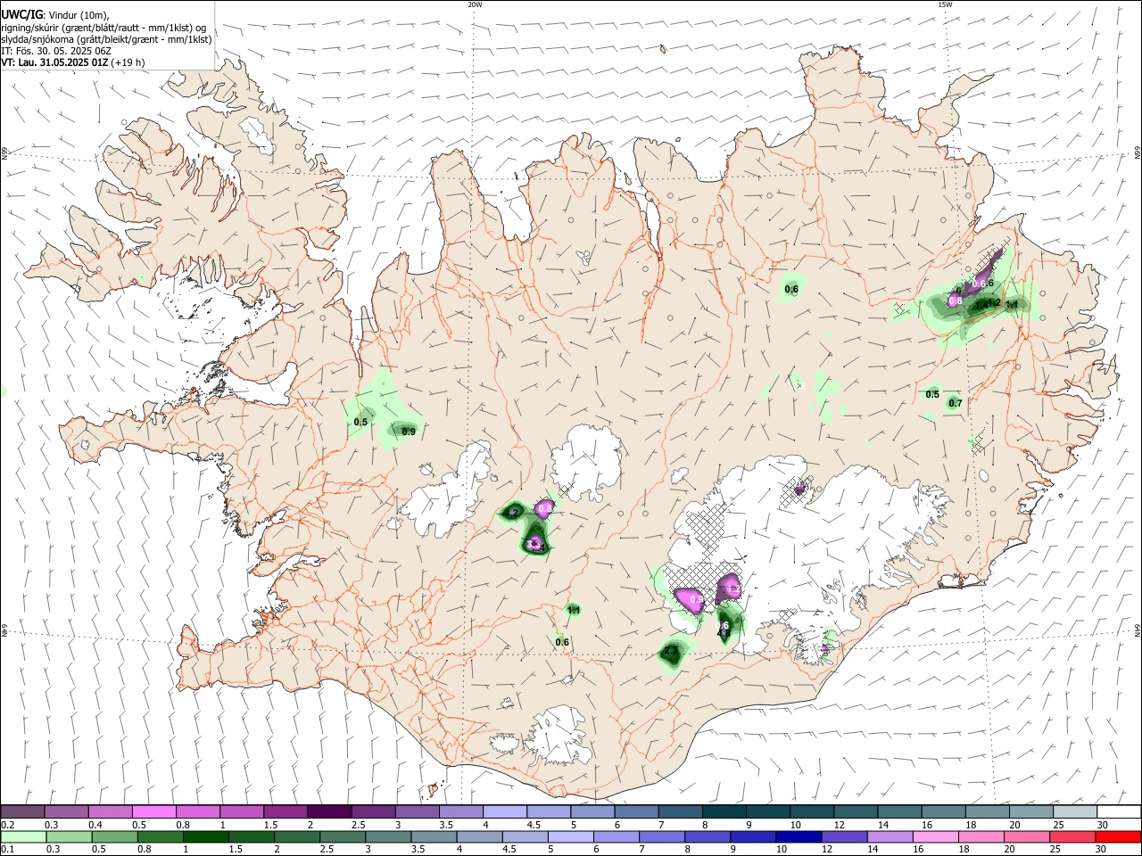
Task: Click the '64N' latitude label on left edge
Action: 4,630
